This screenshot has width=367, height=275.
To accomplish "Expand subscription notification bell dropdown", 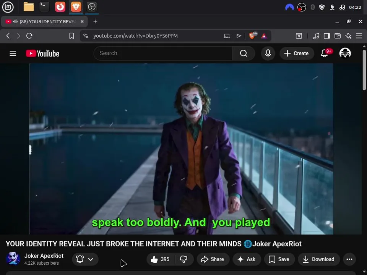I will tap(85, 259).
